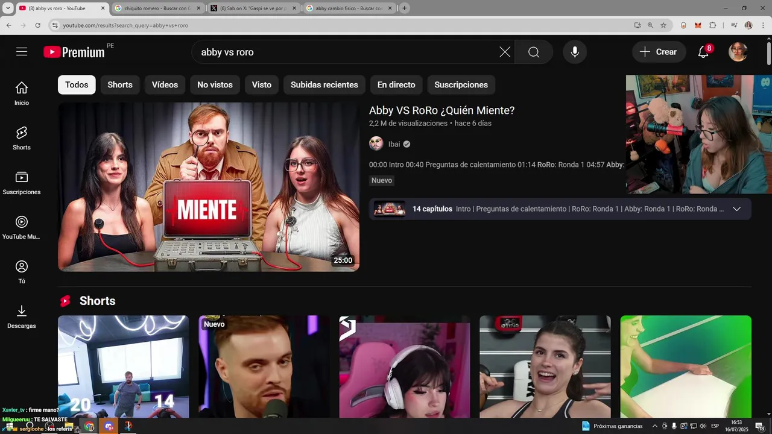Open a new browser tab
The height and width of the screenshot is (434, 772).
[404, 8]
